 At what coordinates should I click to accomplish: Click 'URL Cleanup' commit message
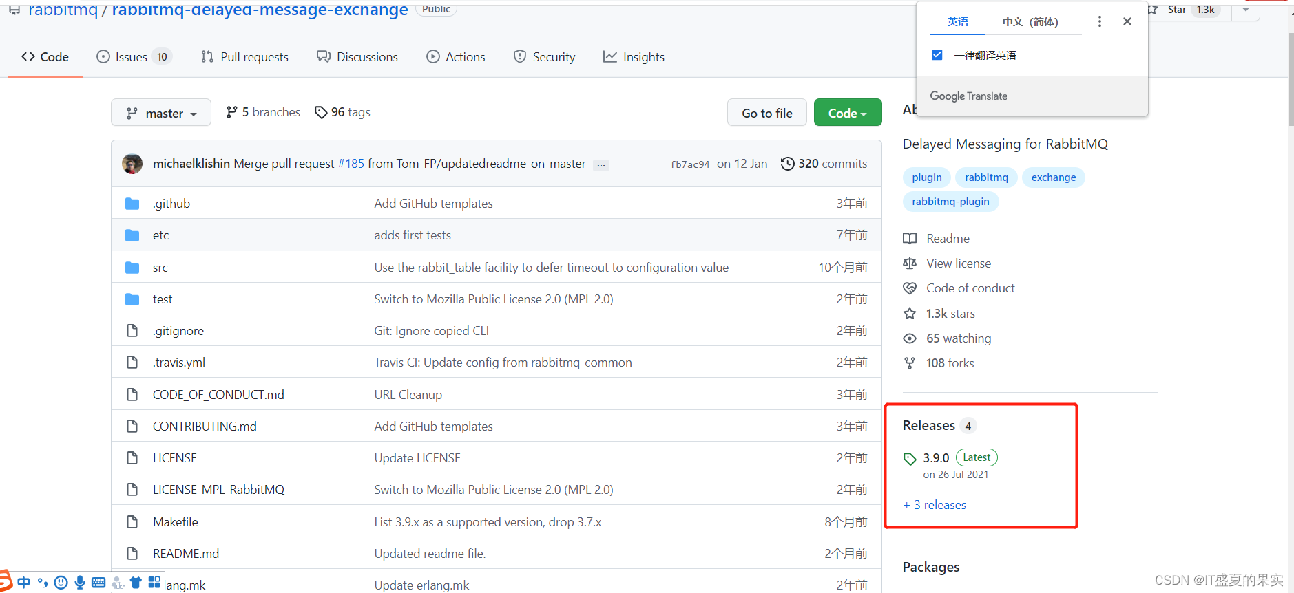pyautogui.click(x=408, y=395)
